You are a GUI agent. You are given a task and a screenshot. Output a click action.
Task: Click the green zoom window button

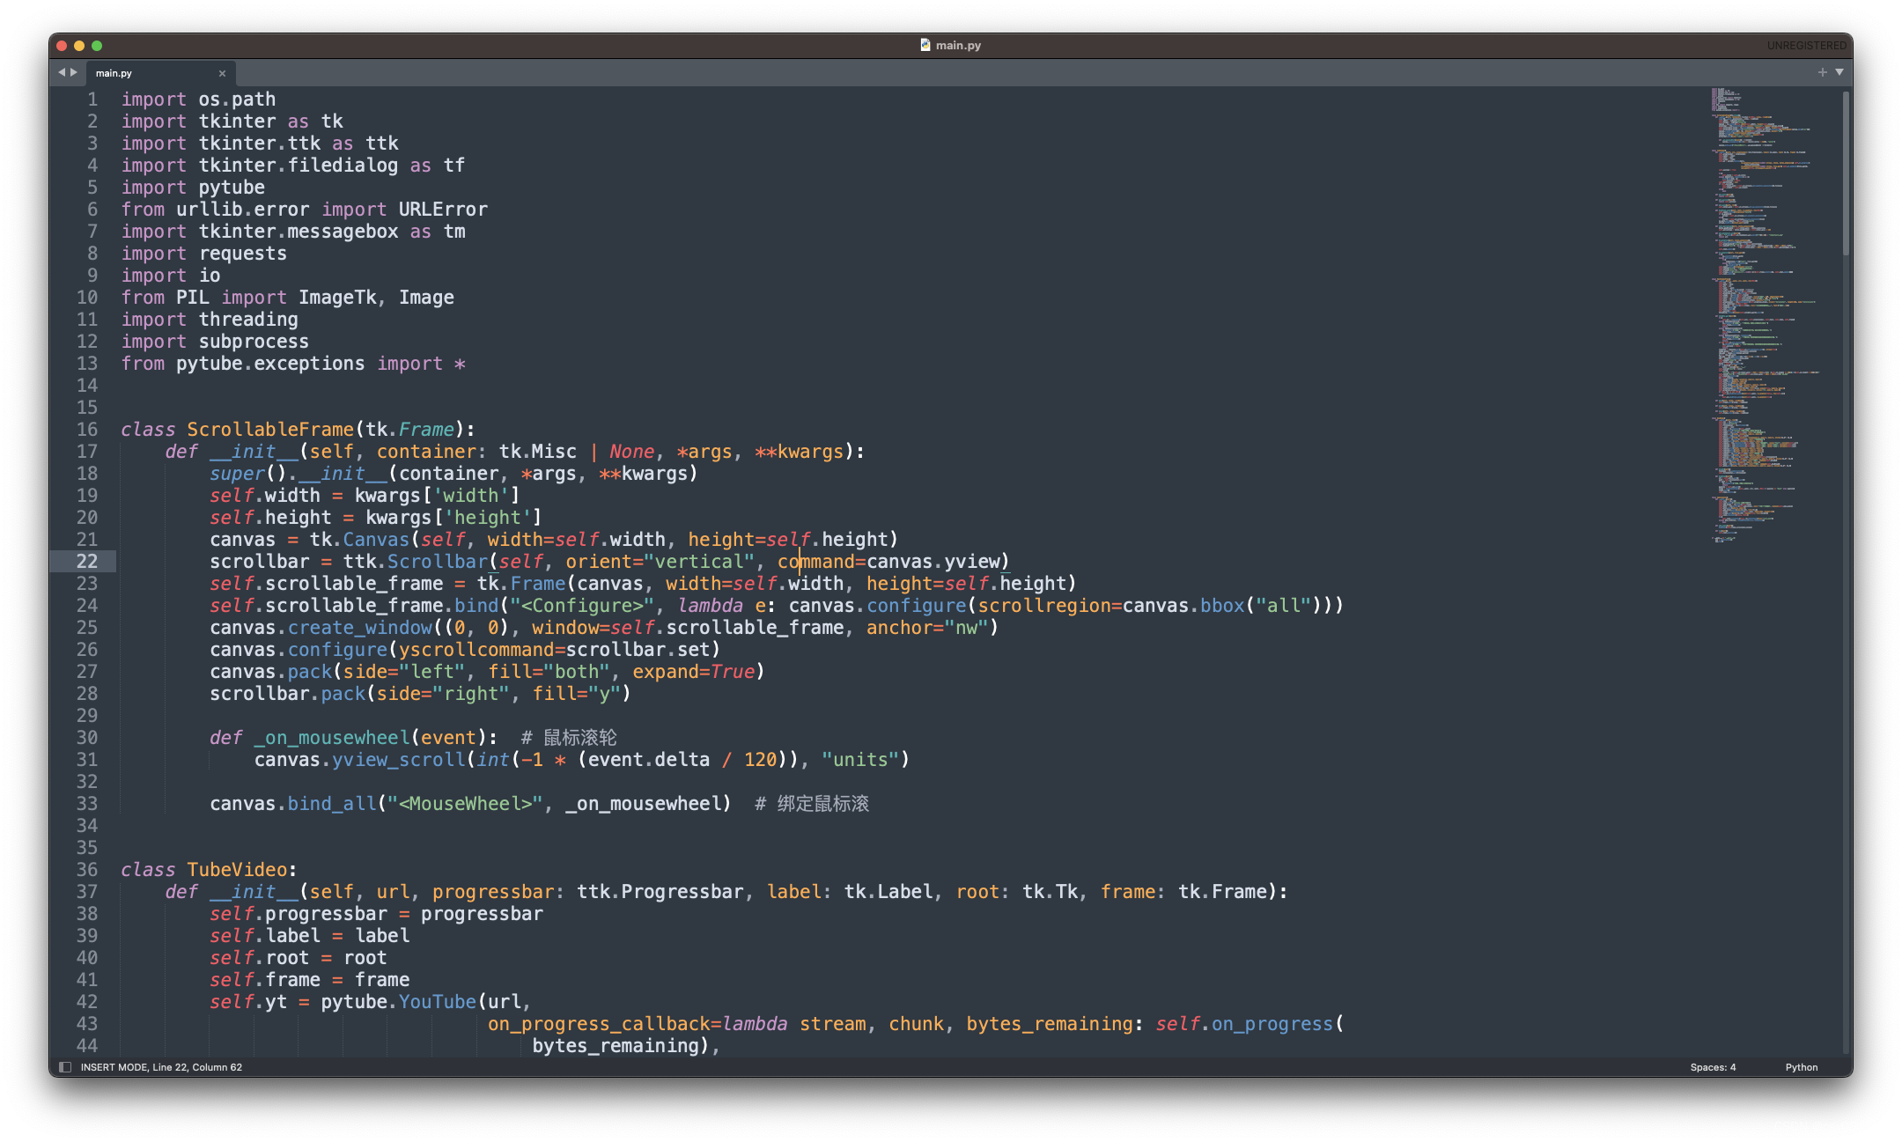[x=97, y=46]
